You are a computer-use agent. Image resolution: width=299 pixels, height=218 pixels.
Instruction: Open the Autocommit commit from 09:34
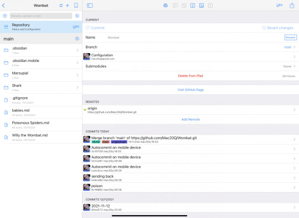point(190,168)
